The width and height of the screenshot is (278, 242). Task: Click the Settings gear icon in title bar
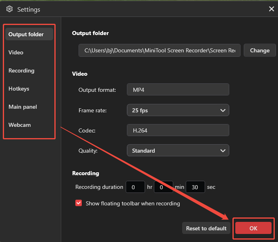tap(9, 9)
